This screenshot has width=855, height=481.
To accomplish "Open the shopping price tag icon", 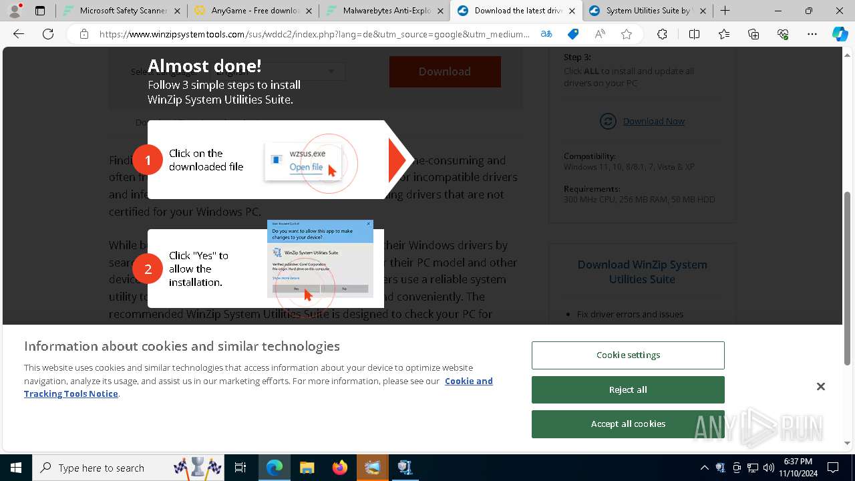I will click(573, 34).
